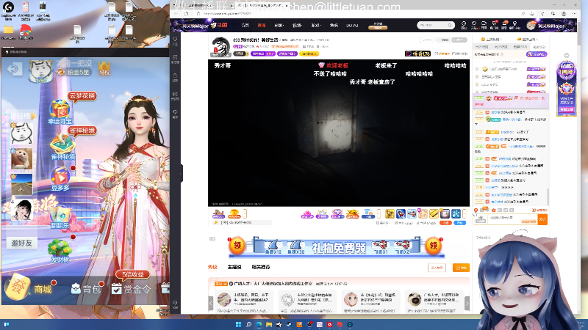Switch to the 热议 tab
Viewport: 588px width, 330px height.
pos(212,267)
